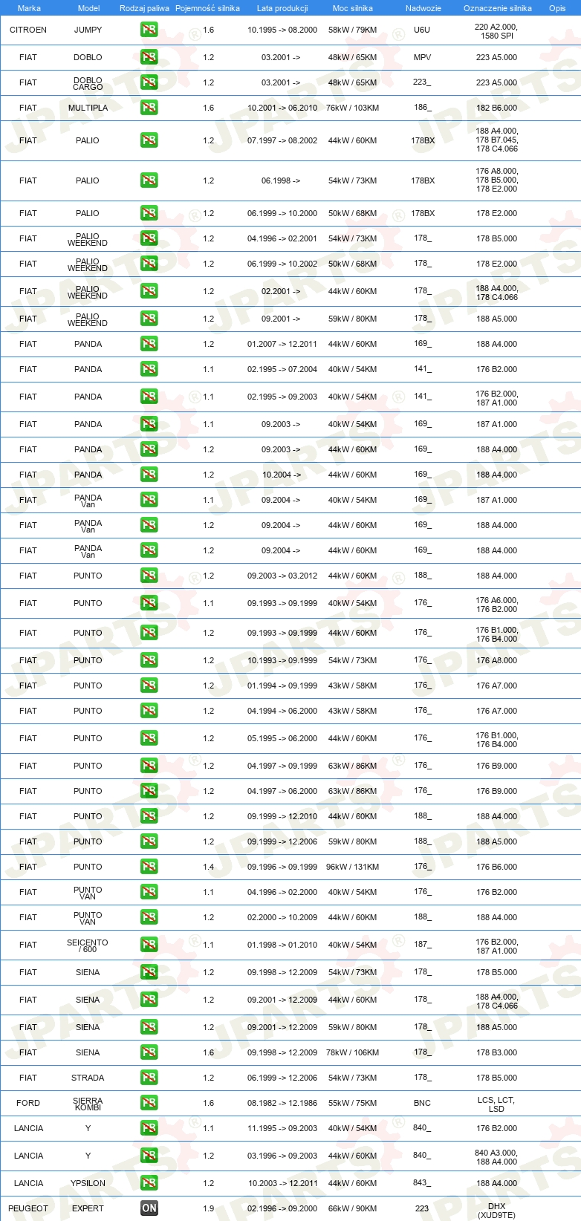Click the engine code 220 A2.000, 1580 SPI
The height and width of the screenshot is (1221, 581).
[496, 30]
